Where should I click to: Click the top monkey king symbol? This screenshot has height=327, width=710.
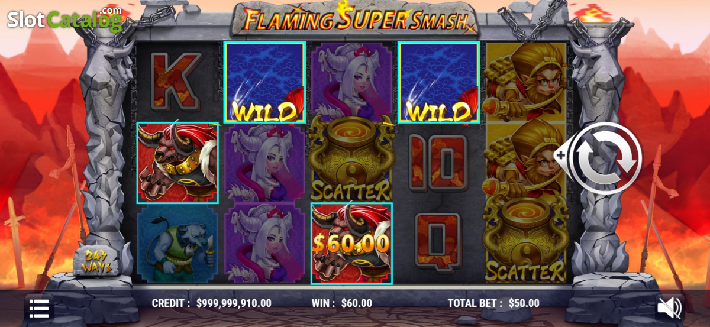coord(526,82)
